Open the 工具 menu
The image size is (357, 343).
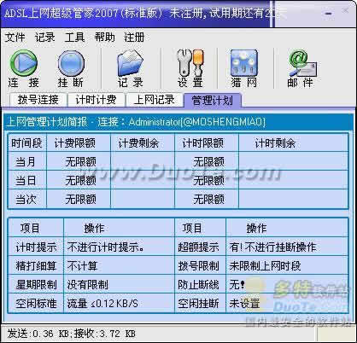(x=74, y=38)
